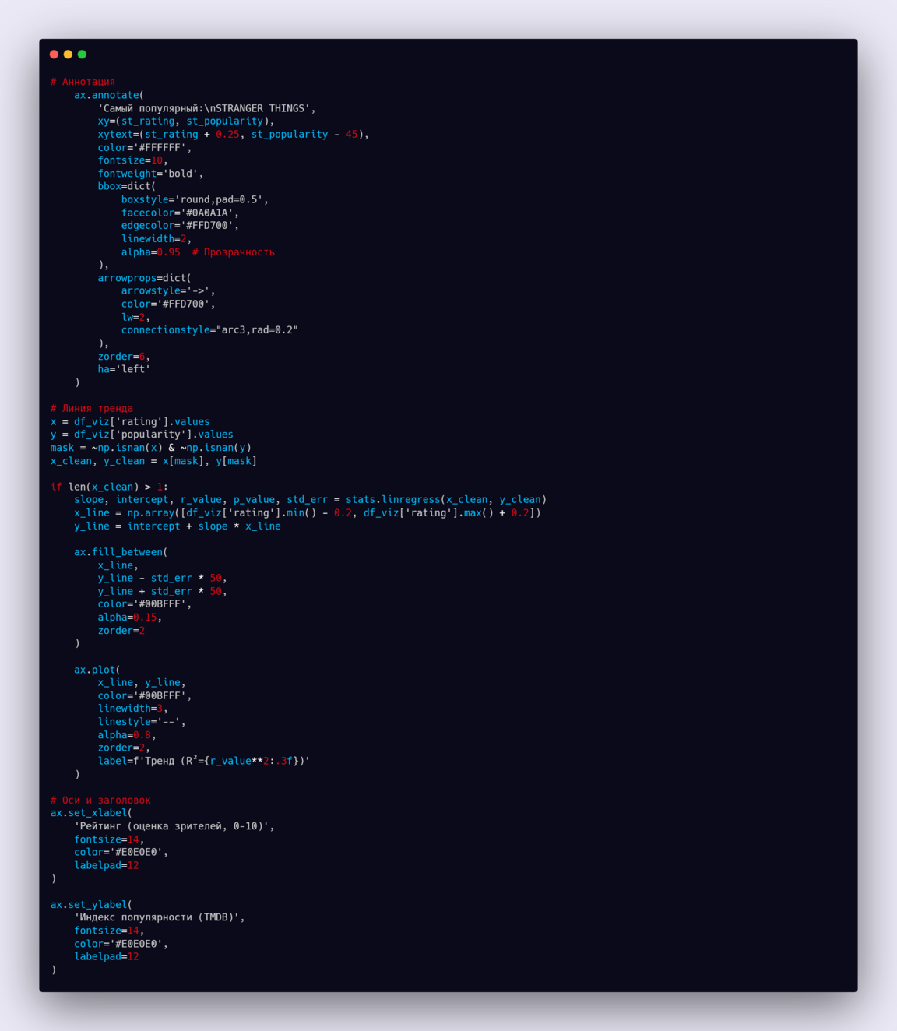Click the yellow minimize dot
Viewport: 897px width, 1031px height.
[x=68, y=55]
